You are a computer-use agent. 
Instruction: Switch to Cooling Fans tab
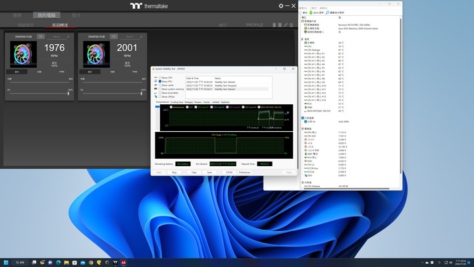coord(176,102)
